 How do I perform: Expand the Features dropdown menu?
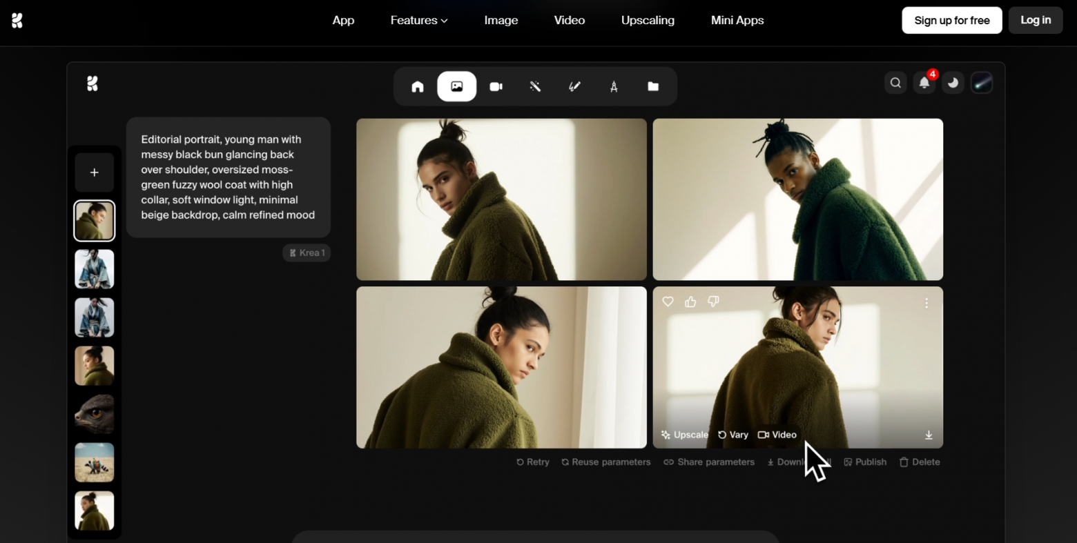[419, 20]
